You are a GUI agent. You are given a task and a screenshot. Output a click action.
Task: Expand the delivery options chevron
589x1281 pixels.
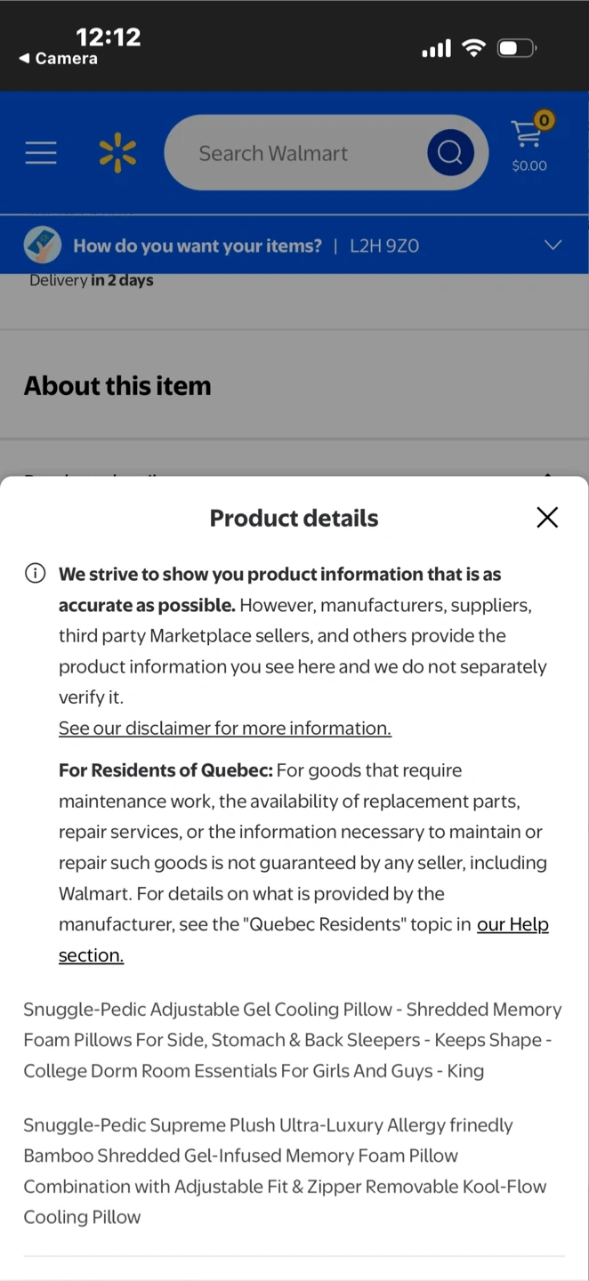coord(553,246)
